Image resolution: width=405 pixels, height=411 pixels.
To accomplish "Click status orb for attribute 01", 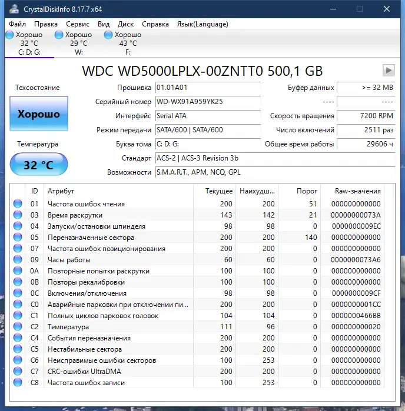I will click(x=18, y=203).
